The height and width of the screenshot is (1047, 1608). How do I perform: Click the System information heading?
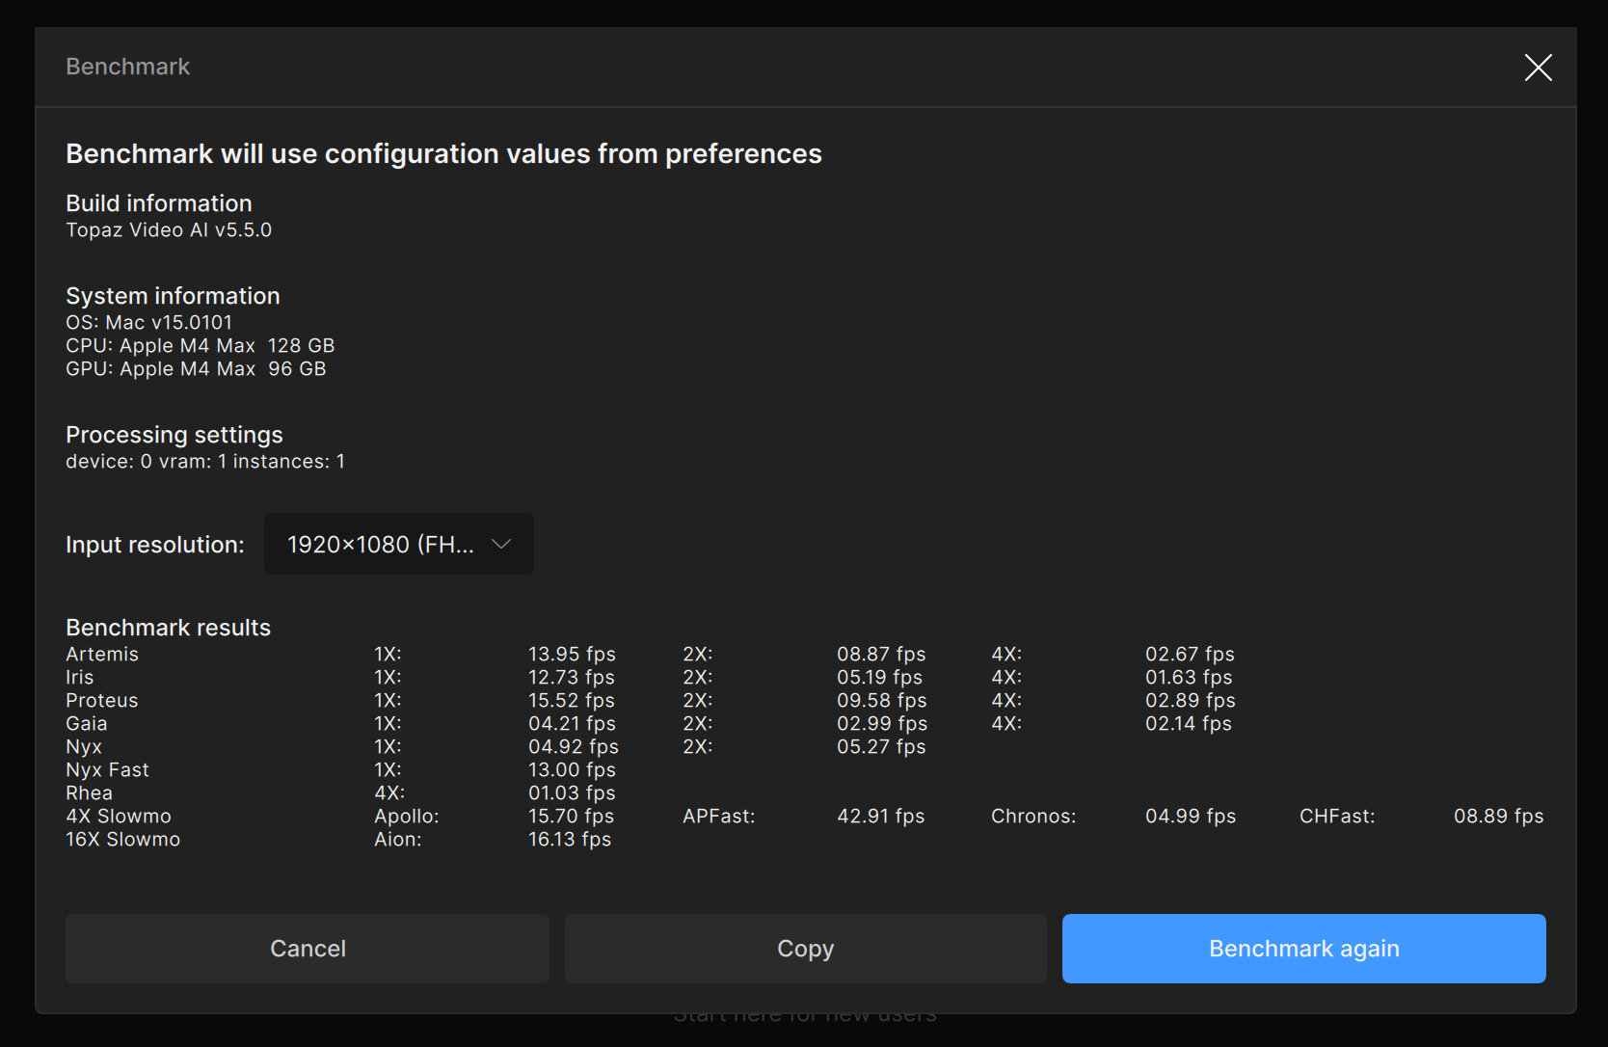[173, 296]
